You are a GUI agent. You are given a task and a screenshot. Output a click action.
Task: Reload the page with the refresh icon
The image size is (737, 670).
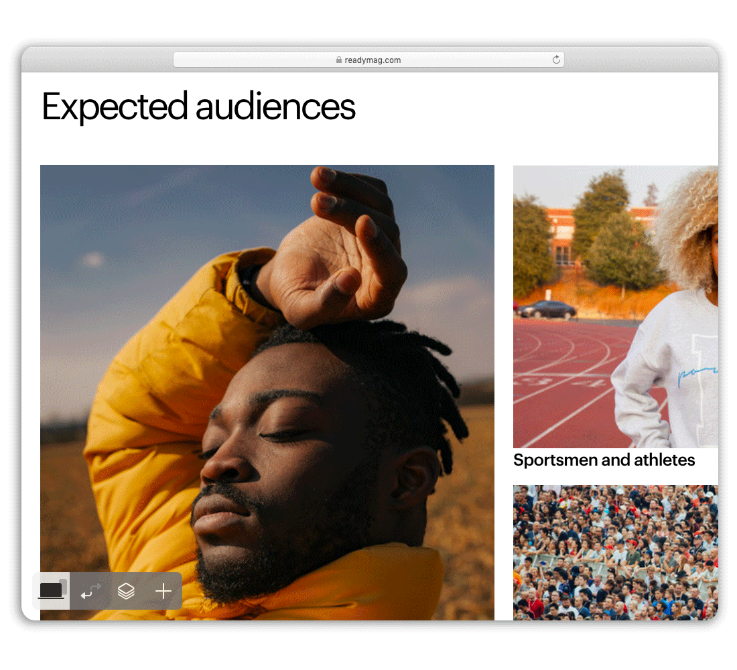(556, 60)
